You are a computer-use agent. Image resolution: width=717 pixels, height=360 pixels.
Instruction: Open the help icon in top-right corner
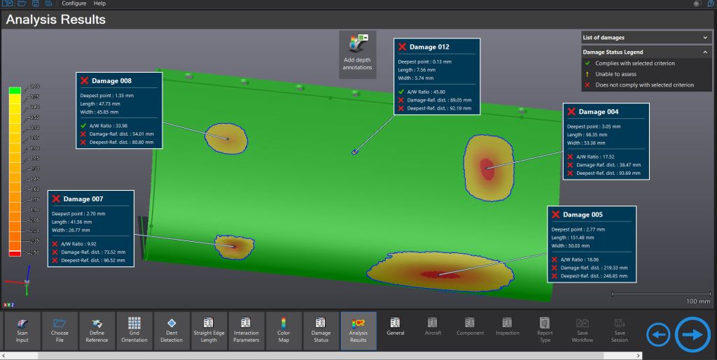[711, 4]
